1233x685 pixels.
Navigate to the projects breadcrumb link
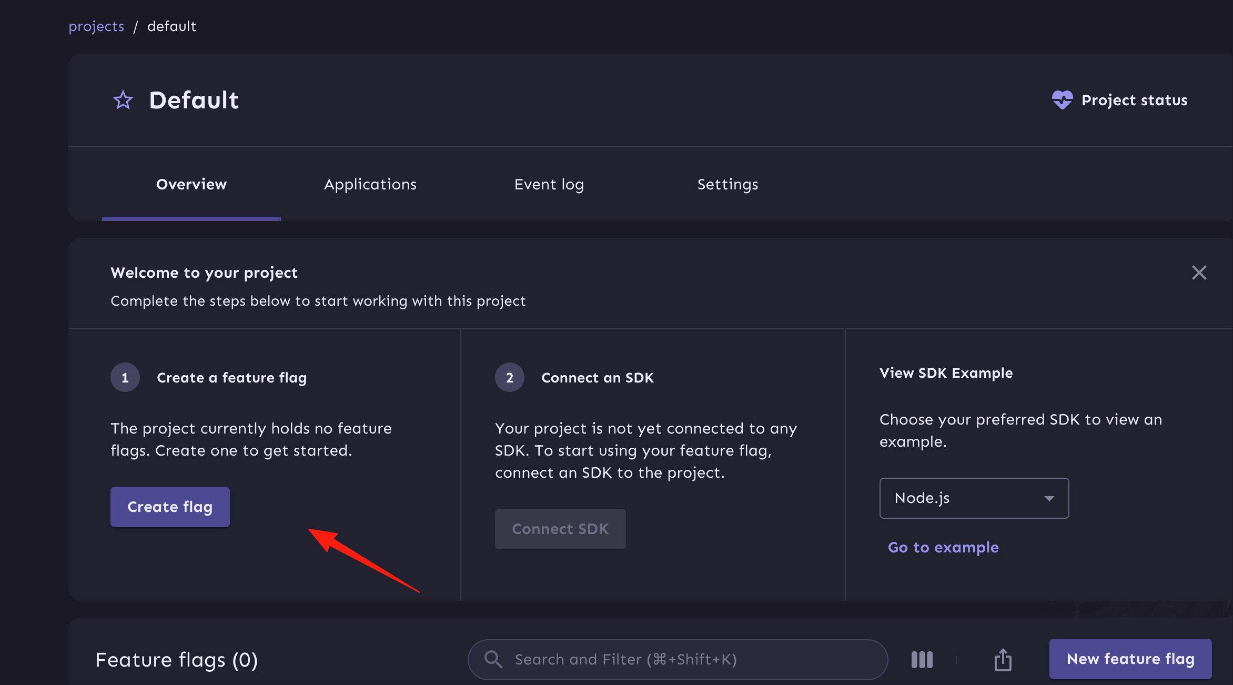[96, 26]
